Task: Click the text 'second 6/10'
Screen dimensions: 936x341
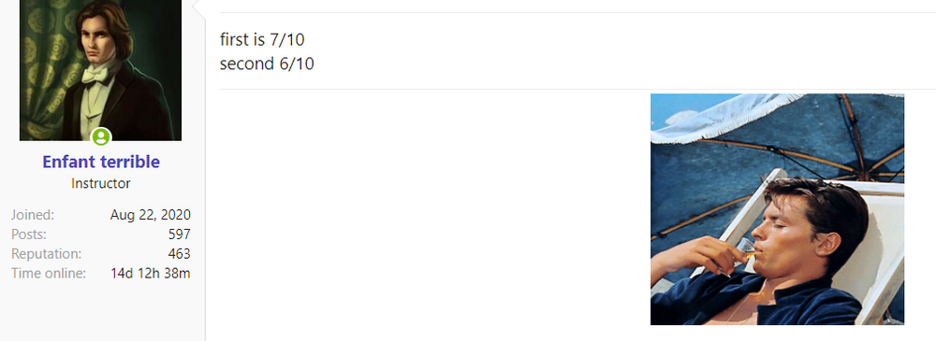Action: click(x=267, y=64)
